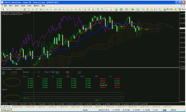Image resolution: width=186 pixels, height=112 pixels.
Task: Click the BID value 133.828
Action: point(14,73)
